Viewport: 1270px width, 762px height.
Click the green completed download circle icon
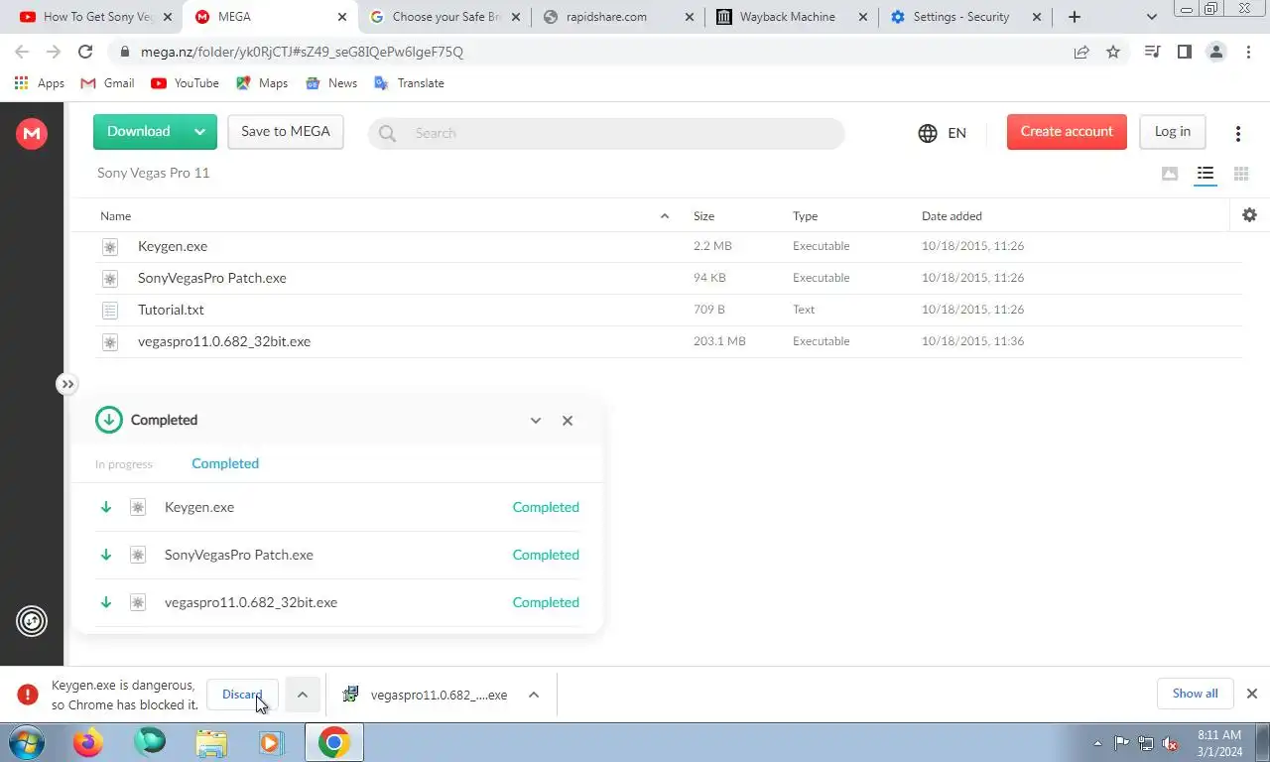(109, 420)
